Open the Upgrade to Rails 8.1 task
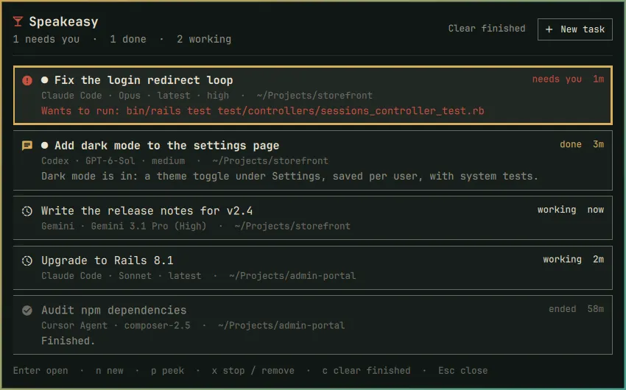This screenshot has width=626, height=390. 312,268
